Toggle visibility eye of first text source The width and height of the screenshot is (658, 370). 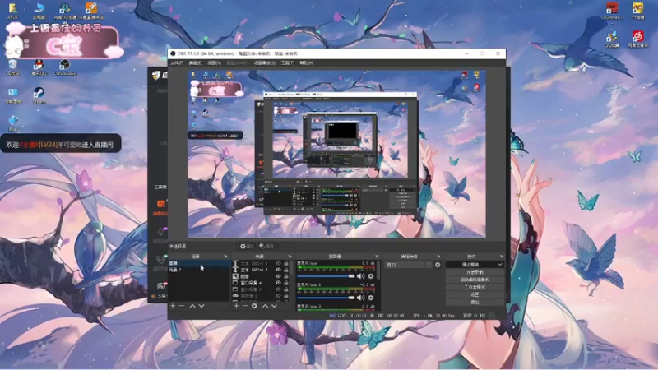[x=278, y=263]
